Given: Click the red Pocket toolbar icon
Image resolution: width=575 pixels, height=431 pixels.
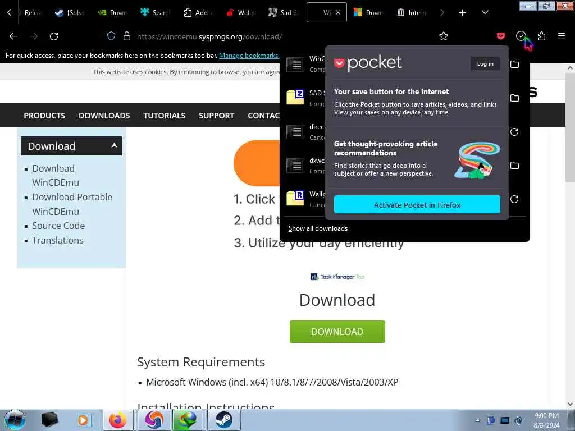Looking at the screenshot, I should point(501,36).
